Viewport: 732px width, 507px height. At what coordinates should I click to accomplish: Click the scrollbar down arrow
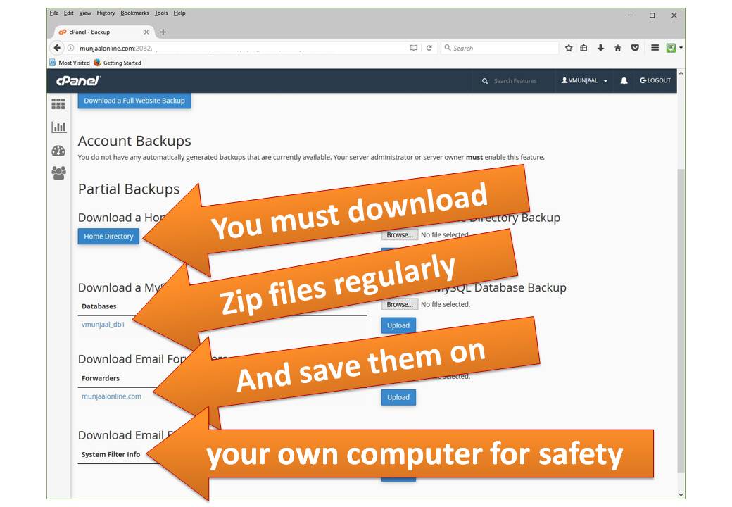(681, 494)
